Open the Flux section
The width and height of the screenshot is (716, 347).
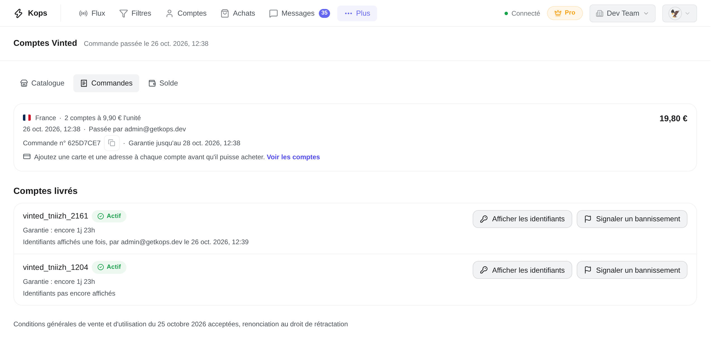click(92, 13)
